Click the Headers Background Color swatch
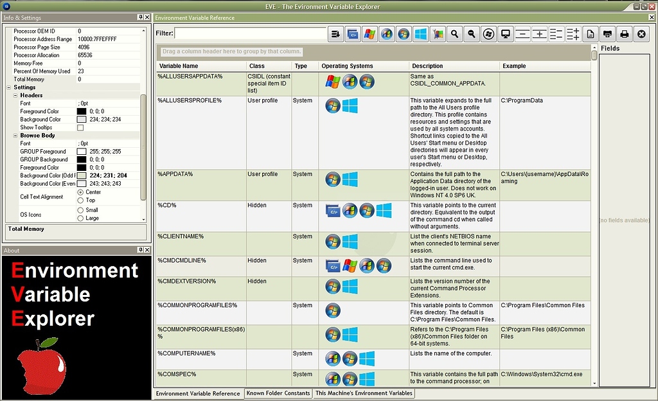This screenshot has height=401, width=658. pos(82,120)
